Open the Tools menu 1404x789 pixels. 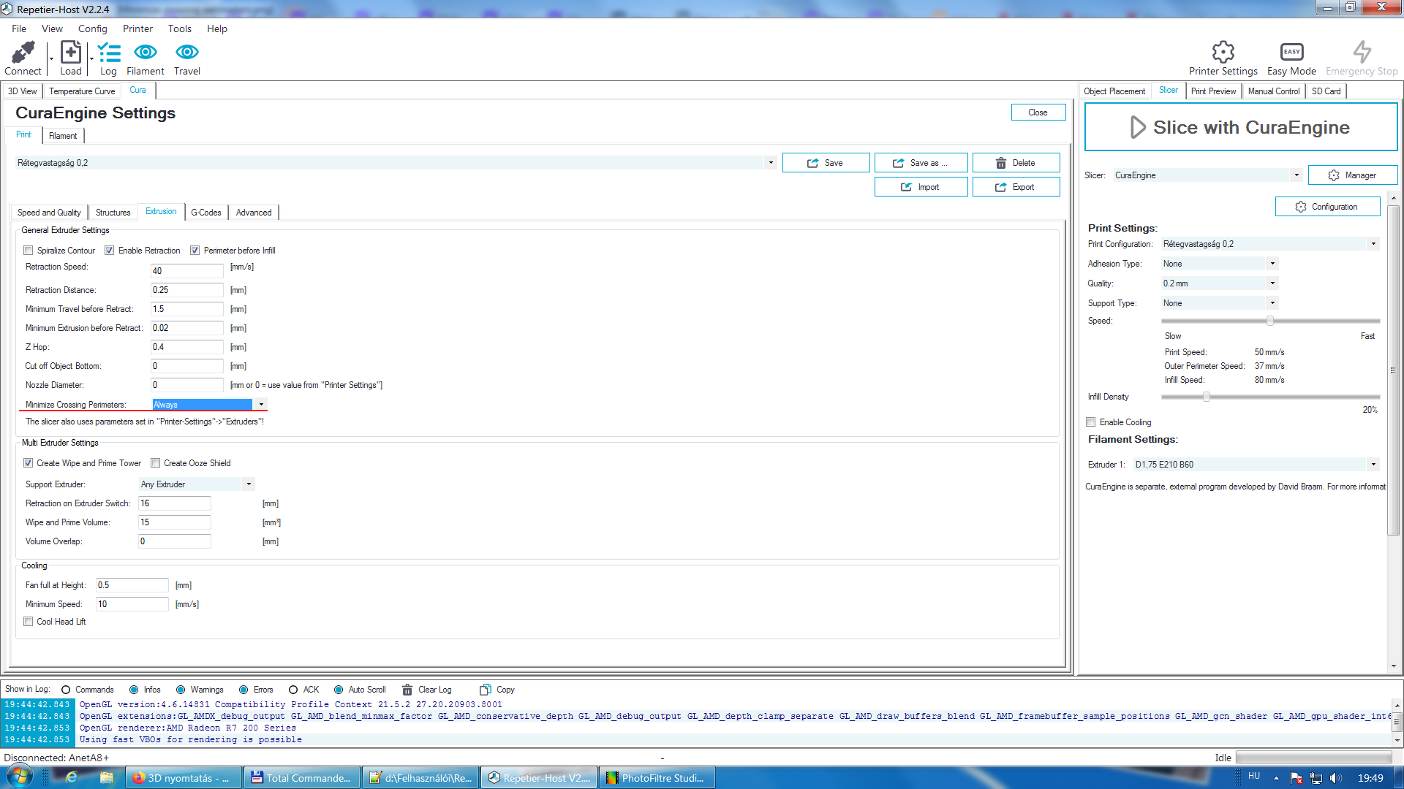(179, 28)
